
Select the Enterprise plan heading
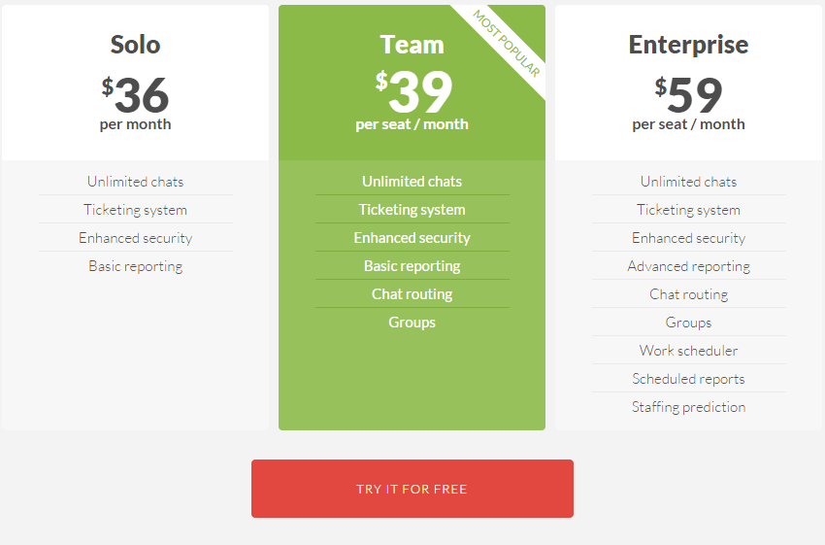[688, 45]
